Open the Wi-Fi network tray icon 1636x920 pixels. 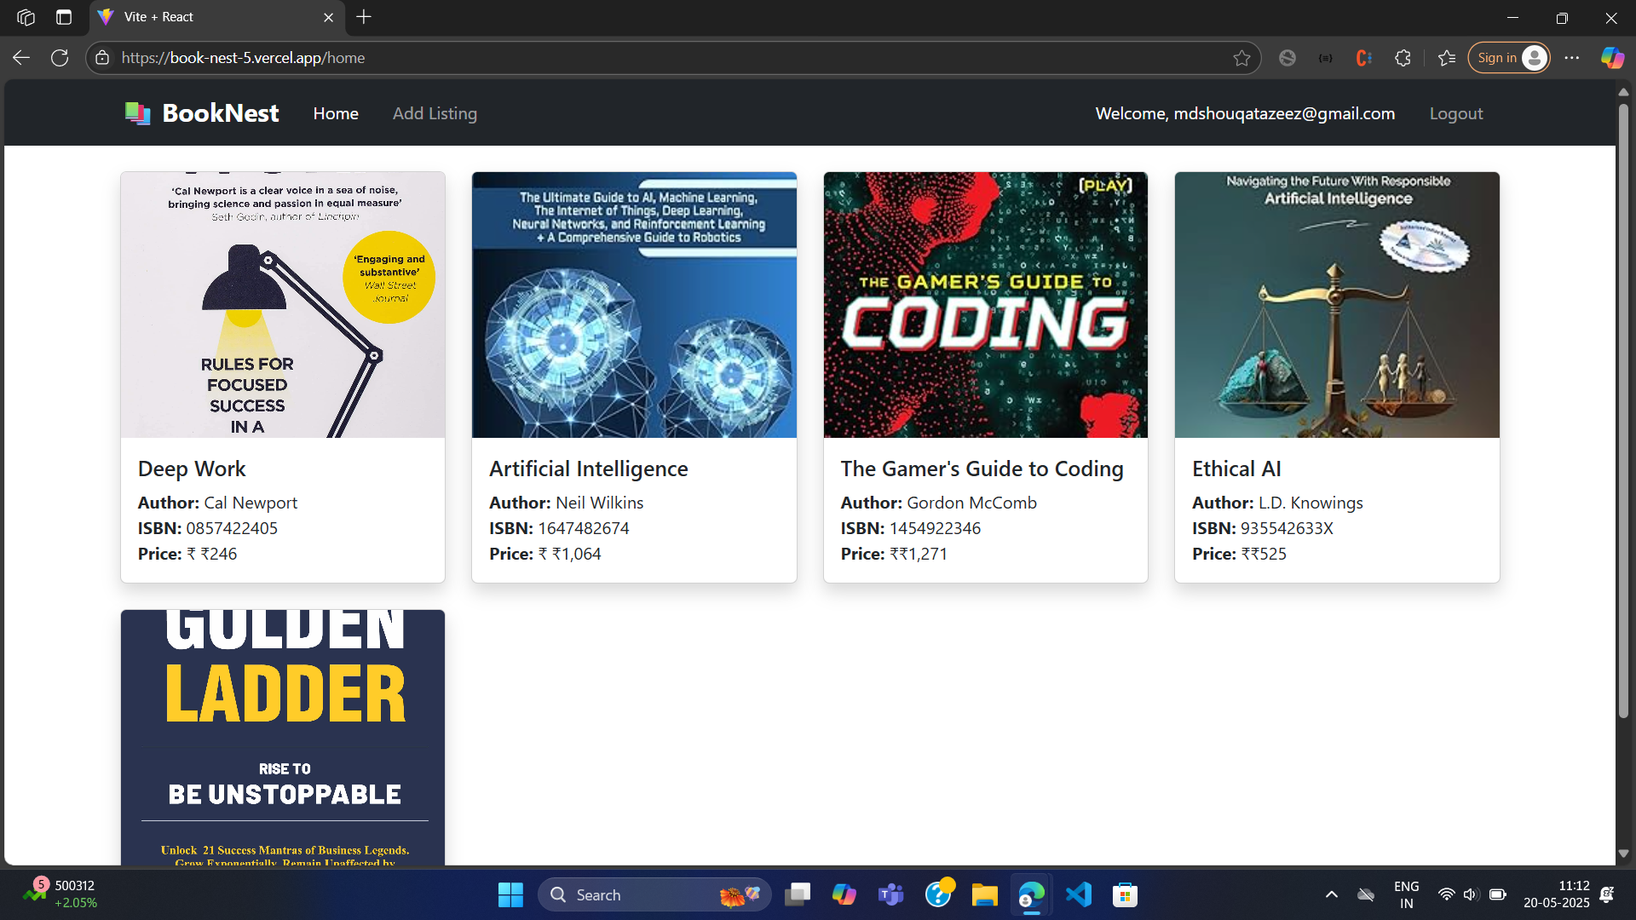(x=1446, y=894)
